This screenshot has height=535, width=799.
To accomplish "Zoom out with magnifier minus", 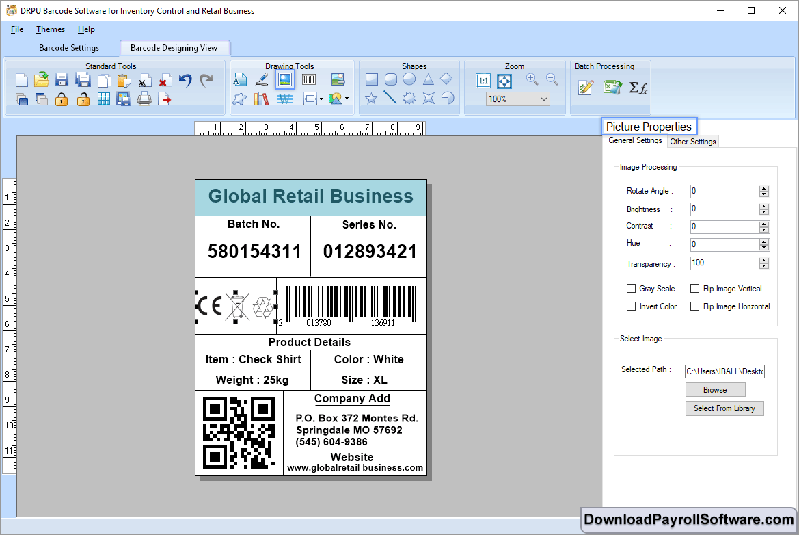I will [552, 79].
